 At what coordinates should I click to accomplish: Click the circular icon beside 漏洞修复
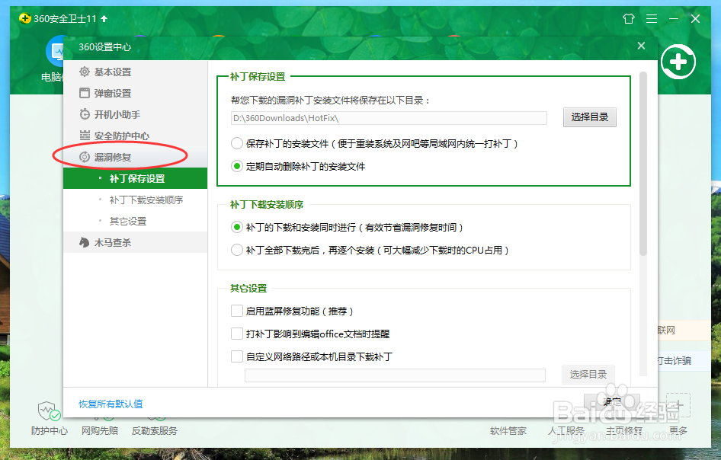point(84,157)
